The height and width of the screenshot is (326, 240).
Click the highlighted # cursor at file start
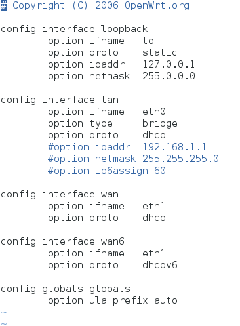tap(3, 6)
